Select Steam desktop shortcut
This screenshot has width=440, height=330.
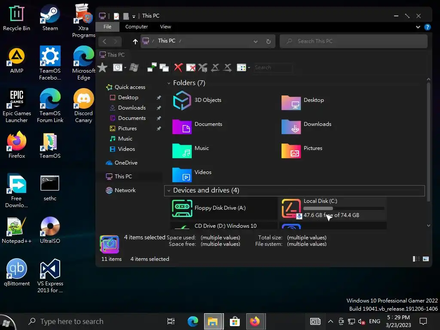[x=50, y=18]
